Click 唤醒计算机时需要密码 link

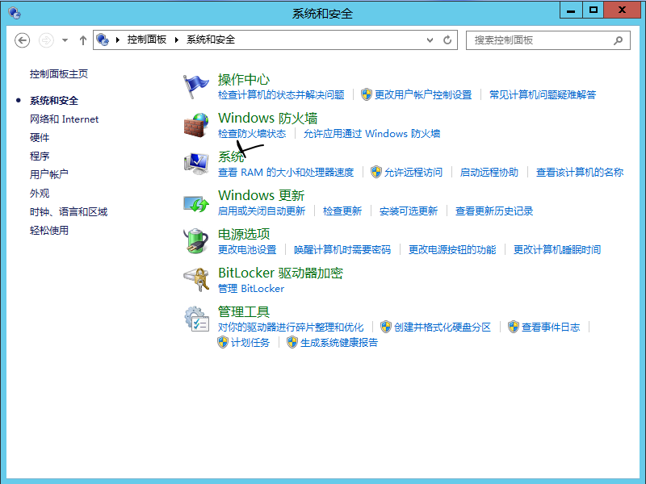tap(342, 250)
